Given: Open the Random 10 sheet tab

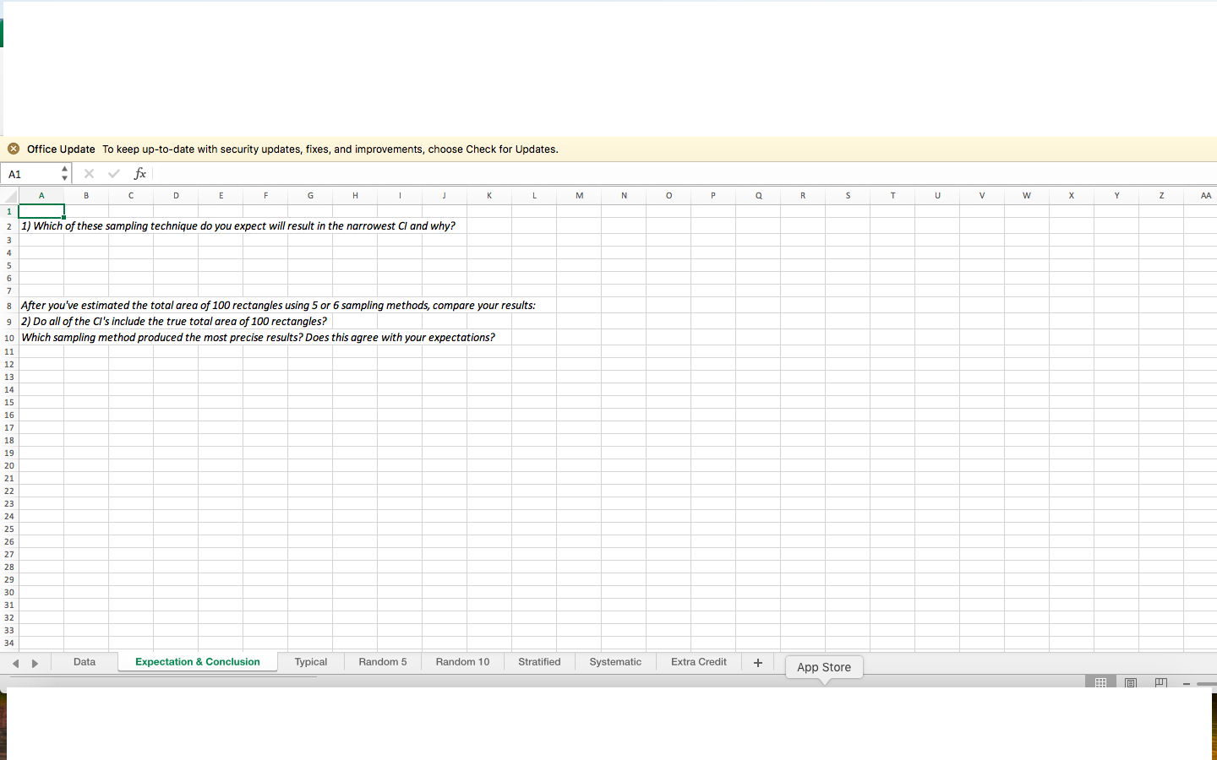Looking at the screenshot, I should (463, 662).
